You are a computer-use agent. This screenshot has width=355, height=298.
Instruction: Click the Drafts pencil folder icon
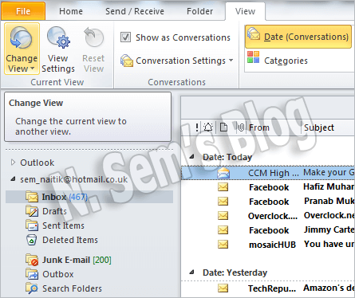point(32,211)
